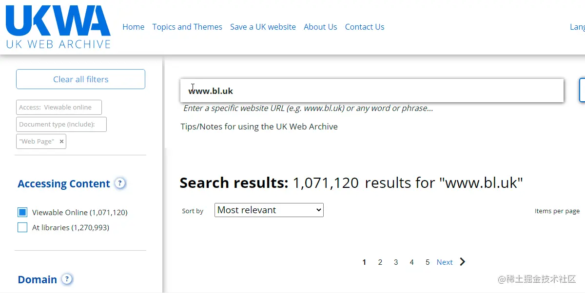The image size is (585, 293).
Task: Click Clear all filters button
Action: click(x=81, y=79)
